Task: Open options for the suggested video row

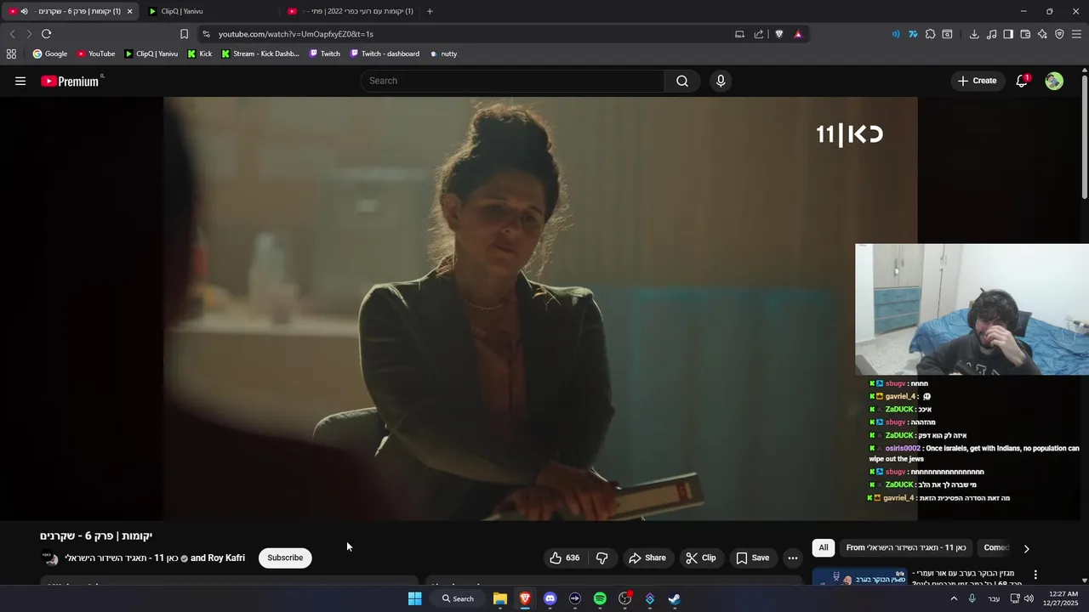Action: 1035,575
